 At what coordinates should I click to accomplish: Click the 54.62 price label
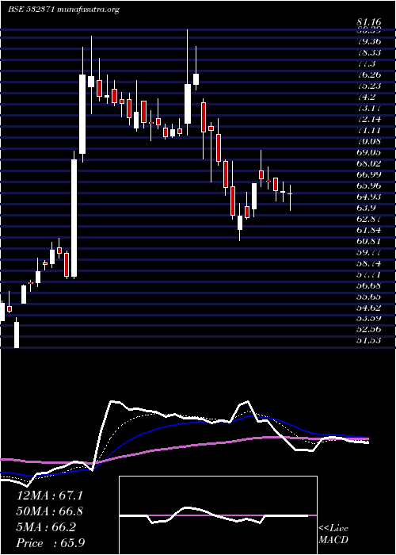tap(369, 308)
